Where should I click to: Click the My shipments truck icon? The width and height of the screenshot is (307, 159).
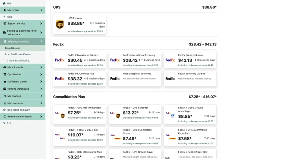[x=5, y=67]
